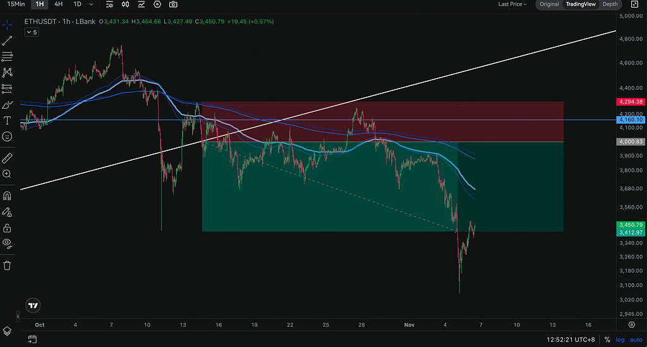Click the 3,412.97 target price label
This screenshot has width=647, height=347.
[631, 233]
